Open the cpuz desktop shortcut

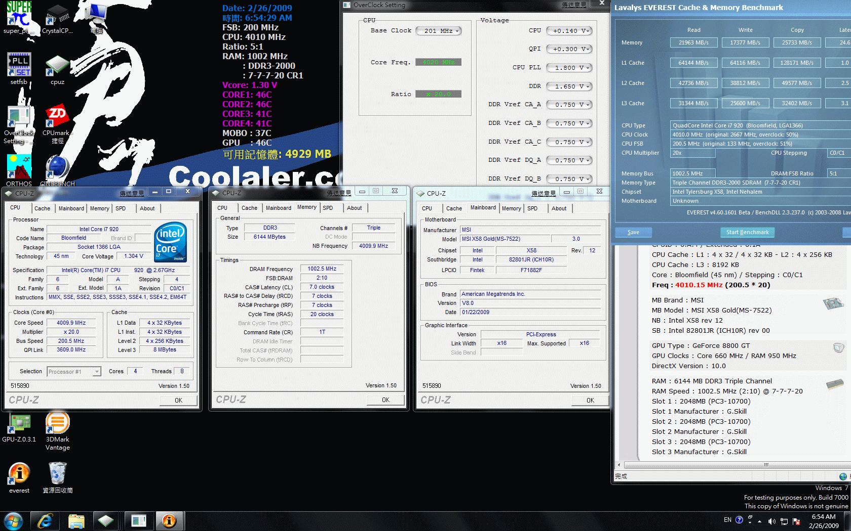[57, 70]
